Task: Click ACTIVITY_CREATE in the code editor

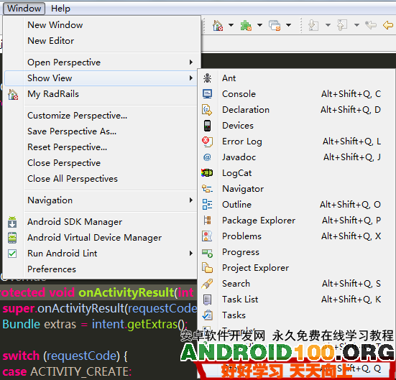Action: click(80, 372)
